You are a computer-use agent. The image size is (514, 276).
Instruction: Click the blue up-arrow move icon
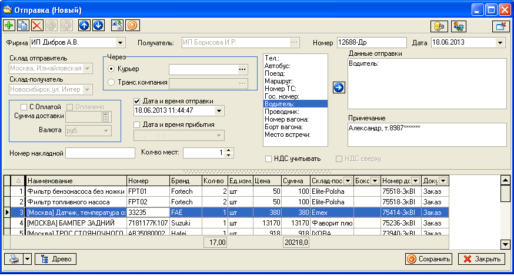click(x=84, y=25)
